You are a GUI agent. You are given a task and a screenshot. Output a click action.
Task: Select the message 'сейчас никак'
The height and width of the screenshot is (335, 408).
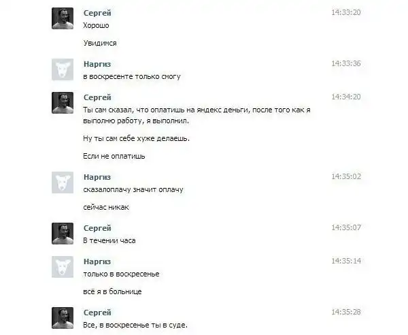point(106,208)
